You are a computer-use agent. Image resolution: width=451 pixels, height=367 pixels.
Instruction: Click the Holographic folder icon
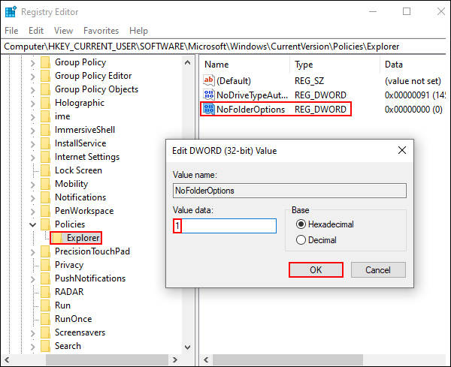(45, 103)
